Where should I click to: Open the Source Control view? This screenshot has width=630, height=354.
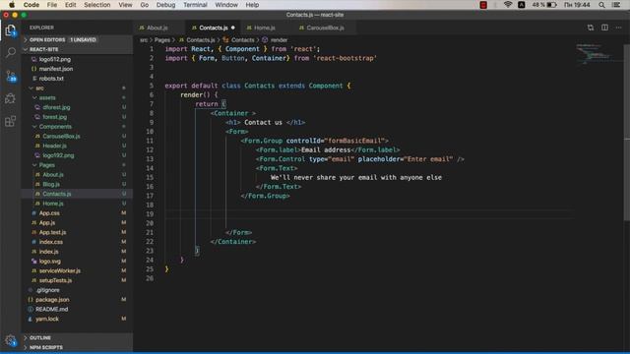(11, 76)
